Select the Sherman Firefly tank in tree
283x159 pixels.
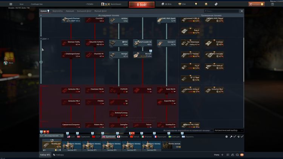coord(71,43)
